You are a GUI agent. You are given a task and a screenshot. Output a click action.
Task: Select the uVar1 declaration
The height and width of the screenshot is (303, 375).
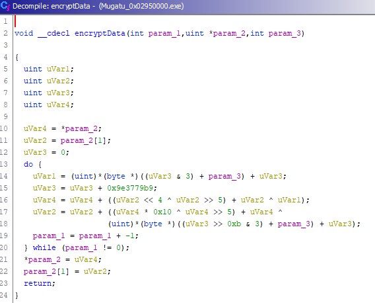pyautogui.click(x=58, y=69)
